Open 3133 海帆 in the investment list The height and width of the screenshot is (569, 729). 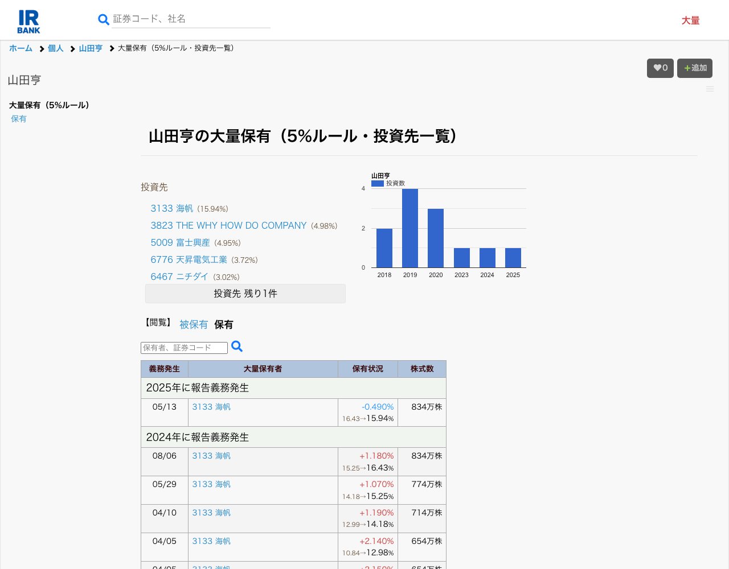[172, 209]
